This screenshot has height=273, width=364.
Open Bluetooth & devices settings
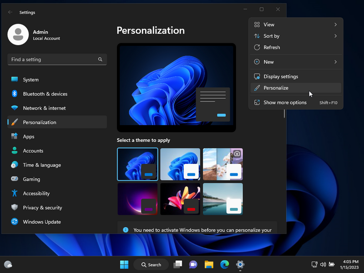pyautogui.click(x=45, y=94)
